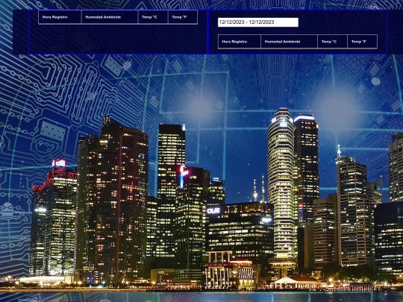Viewport: 403px width, 302px height.
Task: Click Temp °F header below the date field
Action: click(x=363, y=42)
